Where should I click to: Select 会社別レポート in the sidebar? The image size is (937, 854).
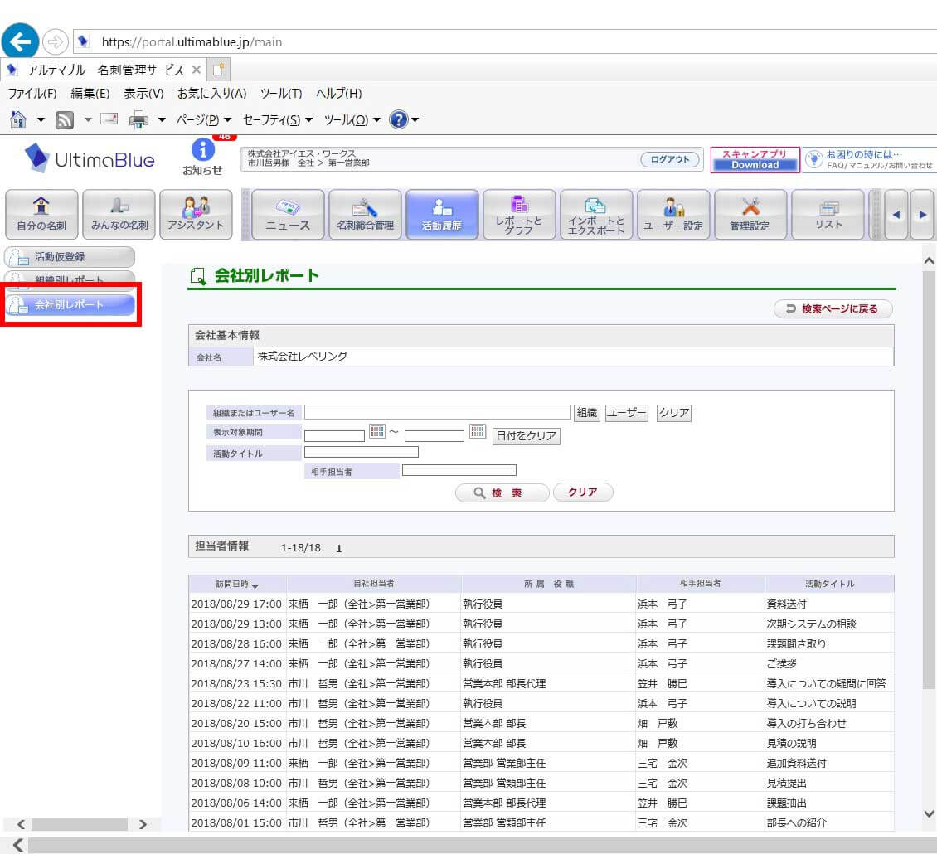tap(70, 305)
